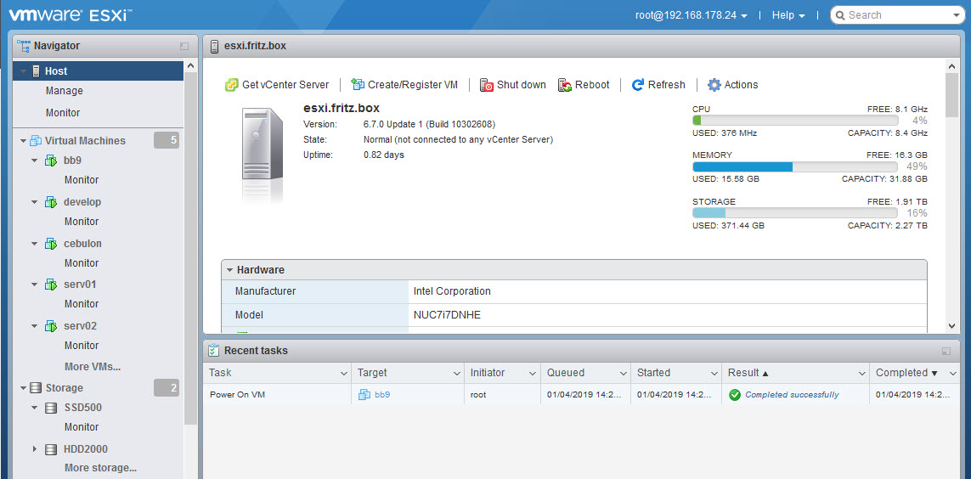Click the blue Refresh icon
Image resolution: width=971 pixels, height=479 pixels.
(638, 85)
